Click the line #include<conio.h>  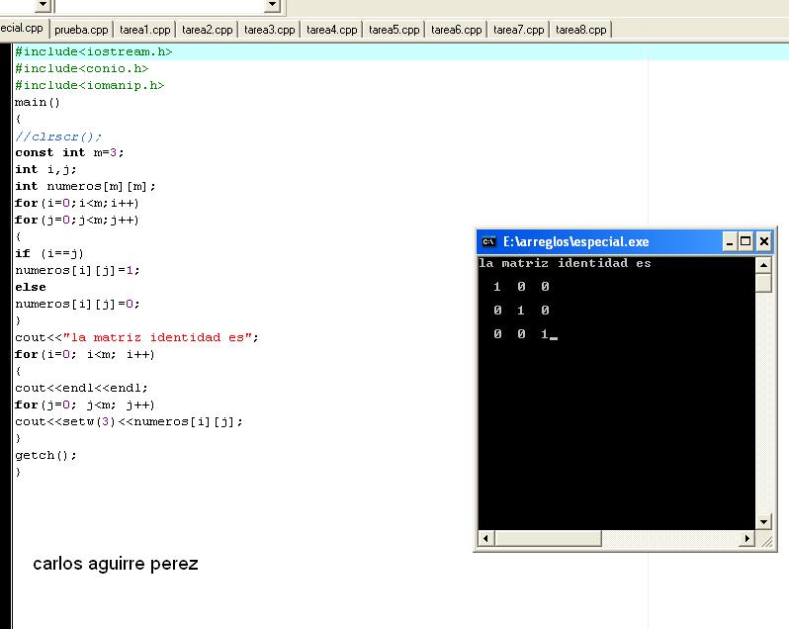pos(81,68)
